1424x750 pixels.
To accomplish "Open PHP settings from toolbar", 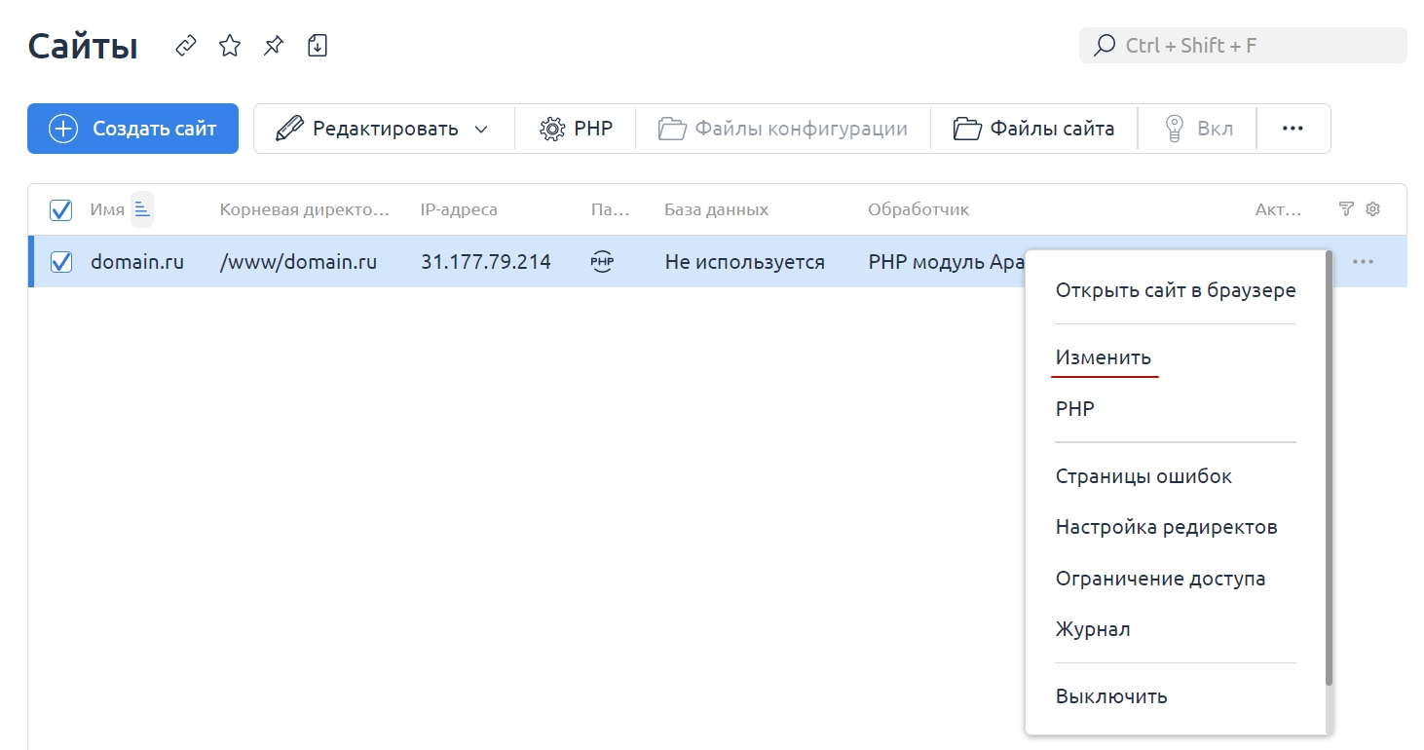I will click(x=576, y=129).
